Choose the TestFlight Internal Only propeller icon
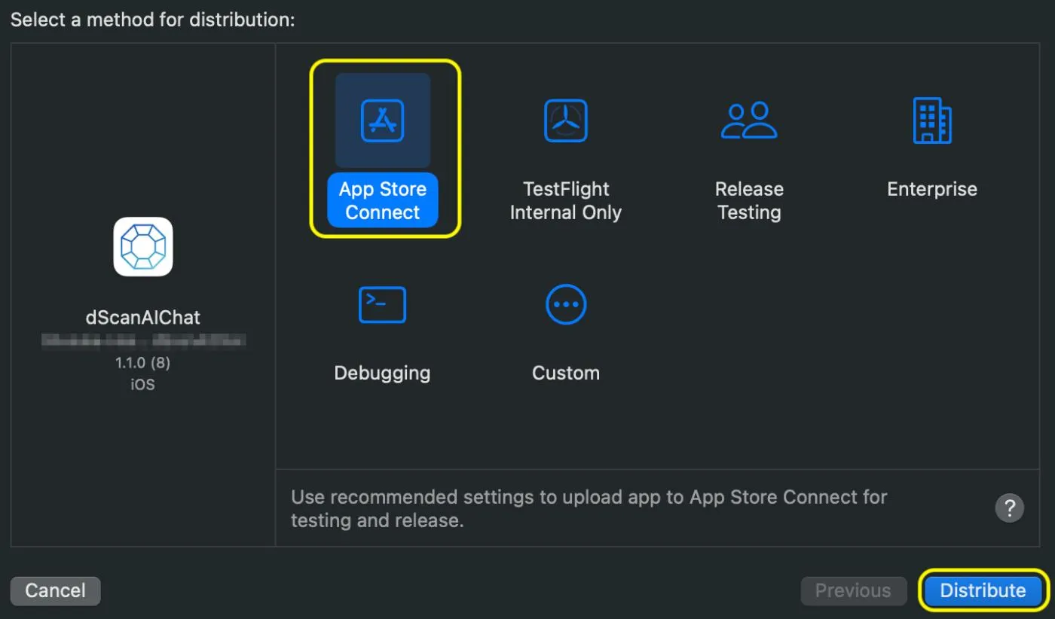 coord(566,120)
